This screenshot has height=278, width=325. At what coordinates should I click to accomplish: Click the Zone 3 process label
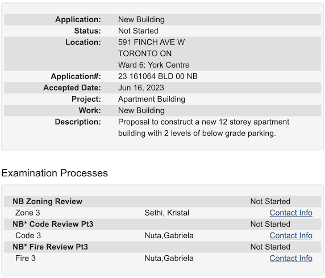(28, 213)
